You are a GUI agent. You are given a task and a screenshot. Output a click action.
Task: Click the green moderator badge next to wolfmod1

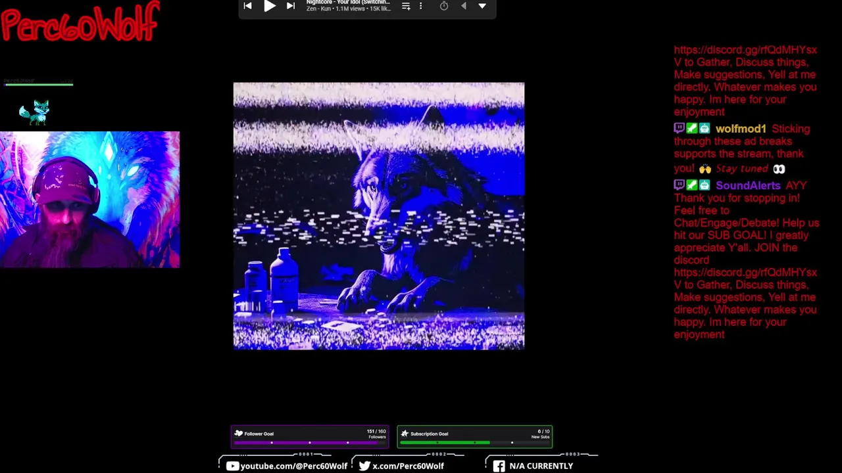click(x=691, y=129)
